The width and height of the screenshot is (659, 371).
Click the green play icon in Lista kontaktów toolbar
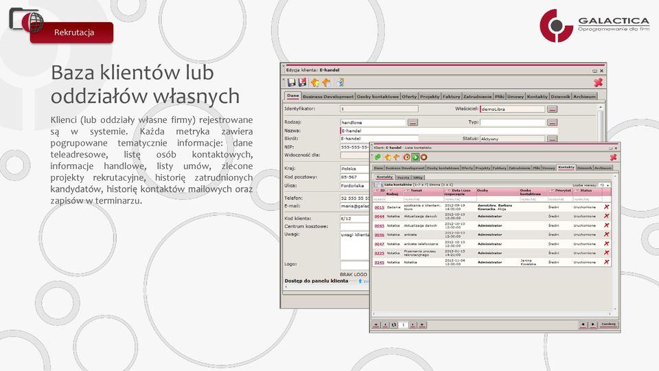tap(415, 157)
